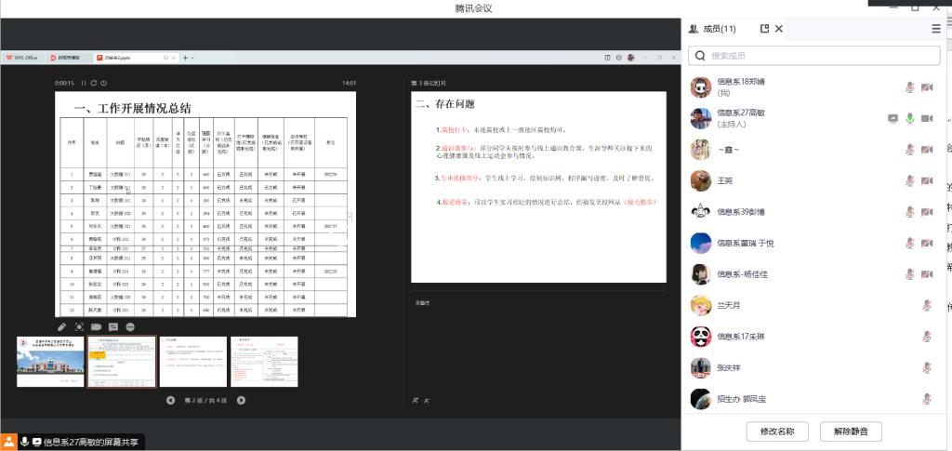Toggle host 信息系27高敏's green microphone
Image resolution: width=952 pixels, height=451 pixels.
(910, 118)
